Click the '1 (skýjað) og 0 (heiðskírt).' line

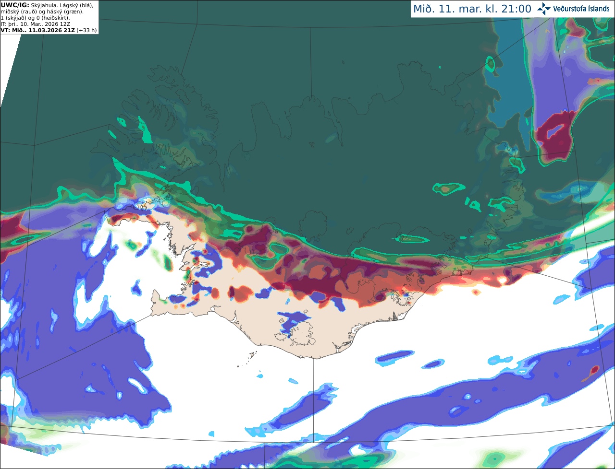click(x=35, y=18)
